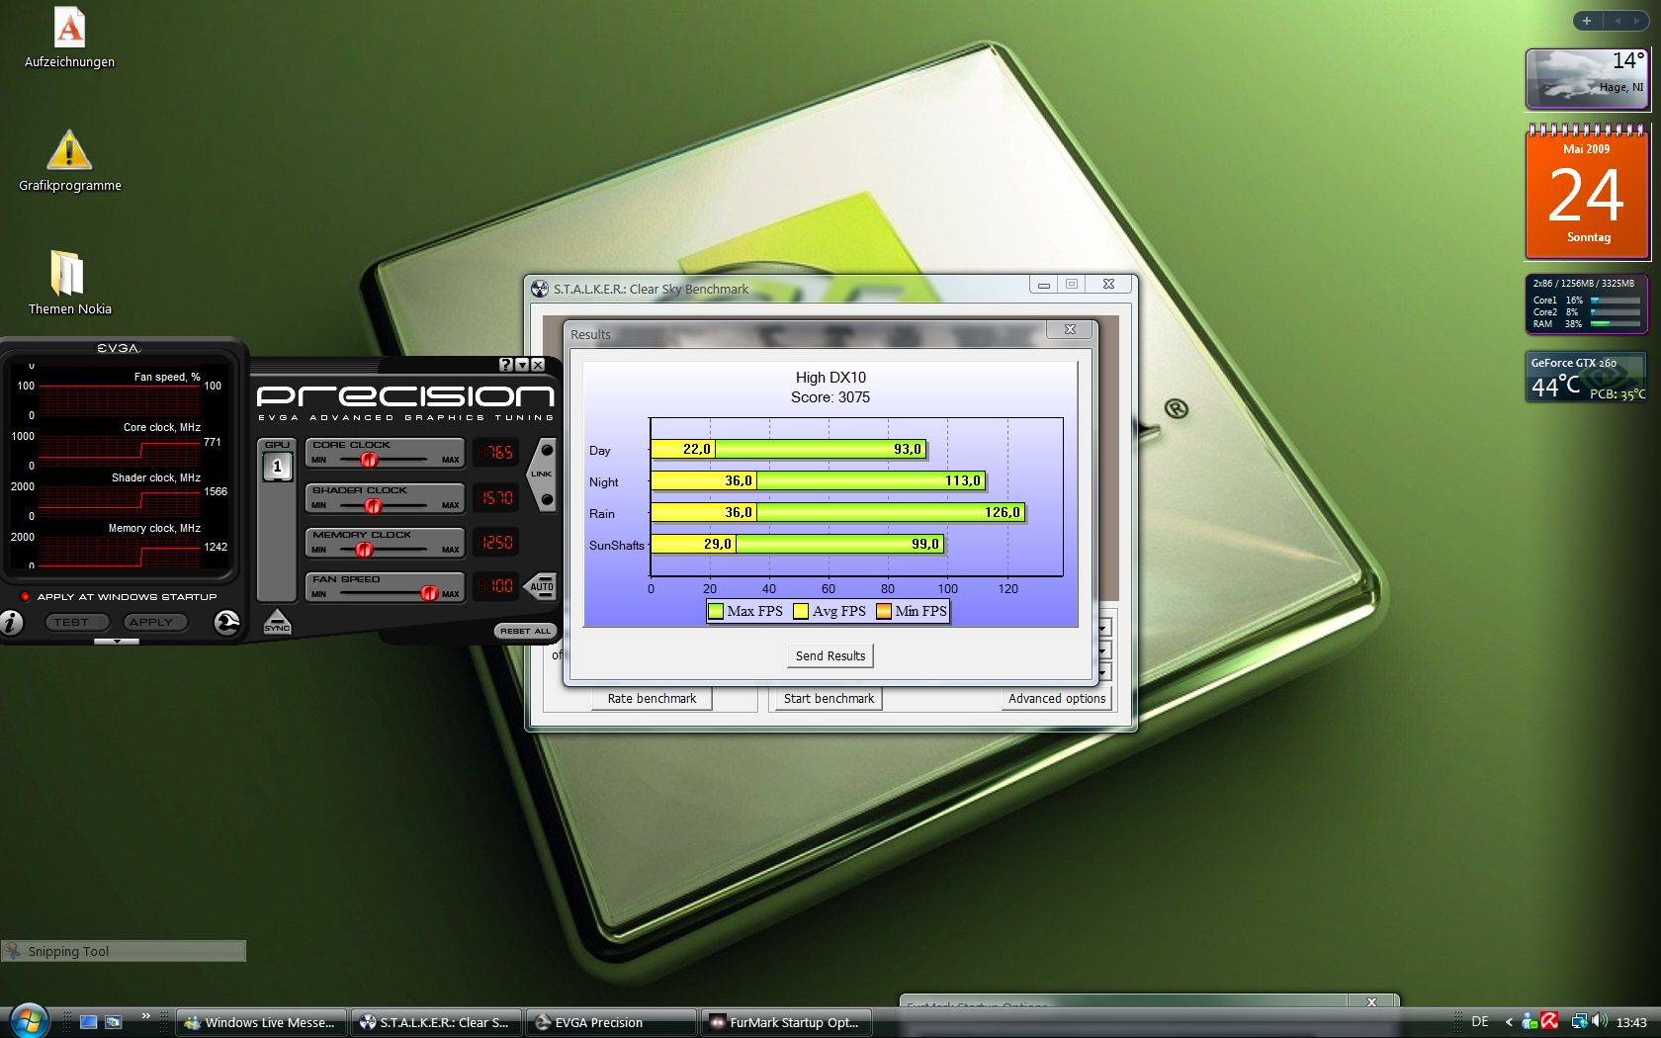Viewport: 1661px width, 1038px height.
Task: Click the Shader Clock slider handle
Action: tap(373, 505)
